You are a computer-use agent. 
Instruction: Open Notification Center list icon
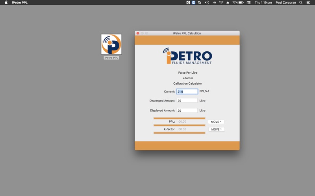(308, 3)
